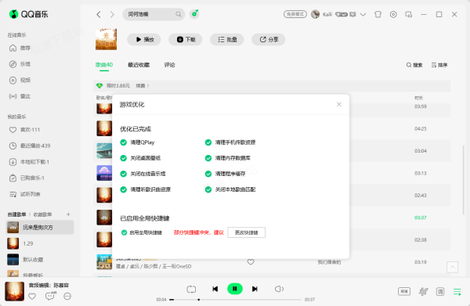
Task: Expand user menu chevron beside Kaili
Action: [363, 14]
